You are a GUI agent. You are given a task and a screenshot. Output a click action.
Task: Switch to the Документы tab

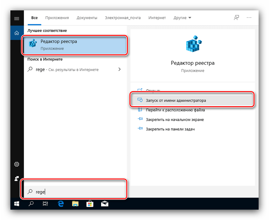coord(87,18)
